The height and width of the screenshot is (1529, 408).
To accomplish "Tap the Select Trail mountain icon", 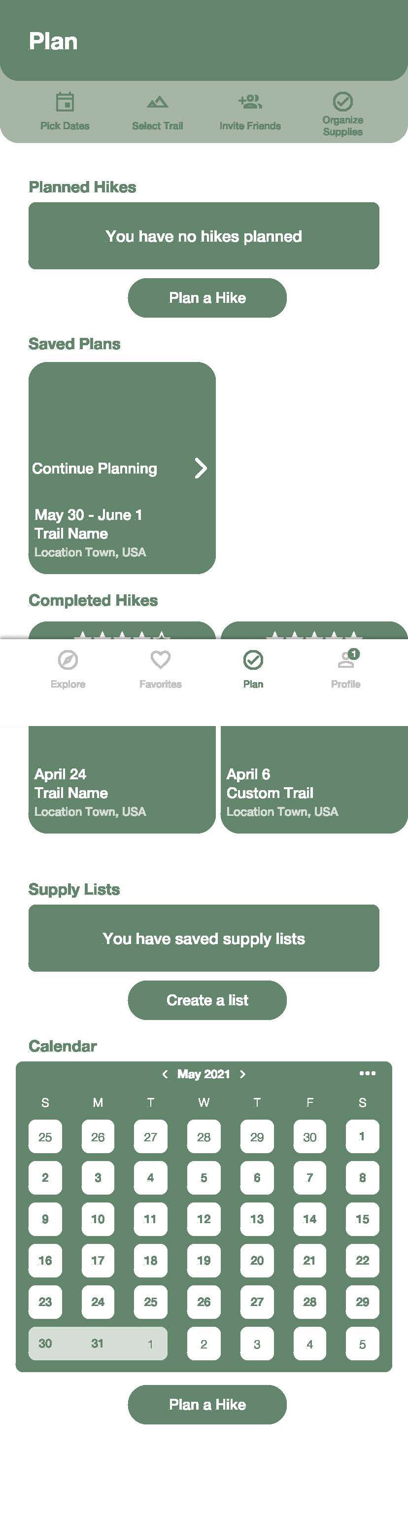I will [157, 102].
